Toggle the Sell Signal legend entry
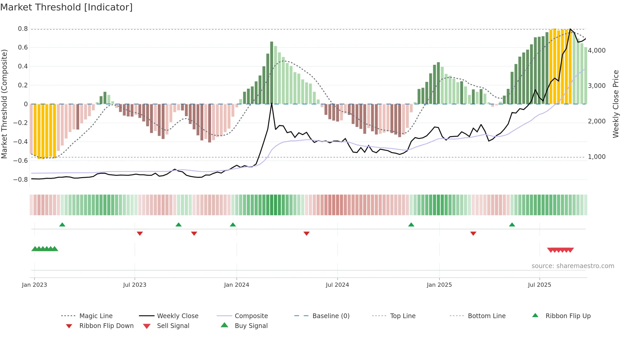 [166, 326]
